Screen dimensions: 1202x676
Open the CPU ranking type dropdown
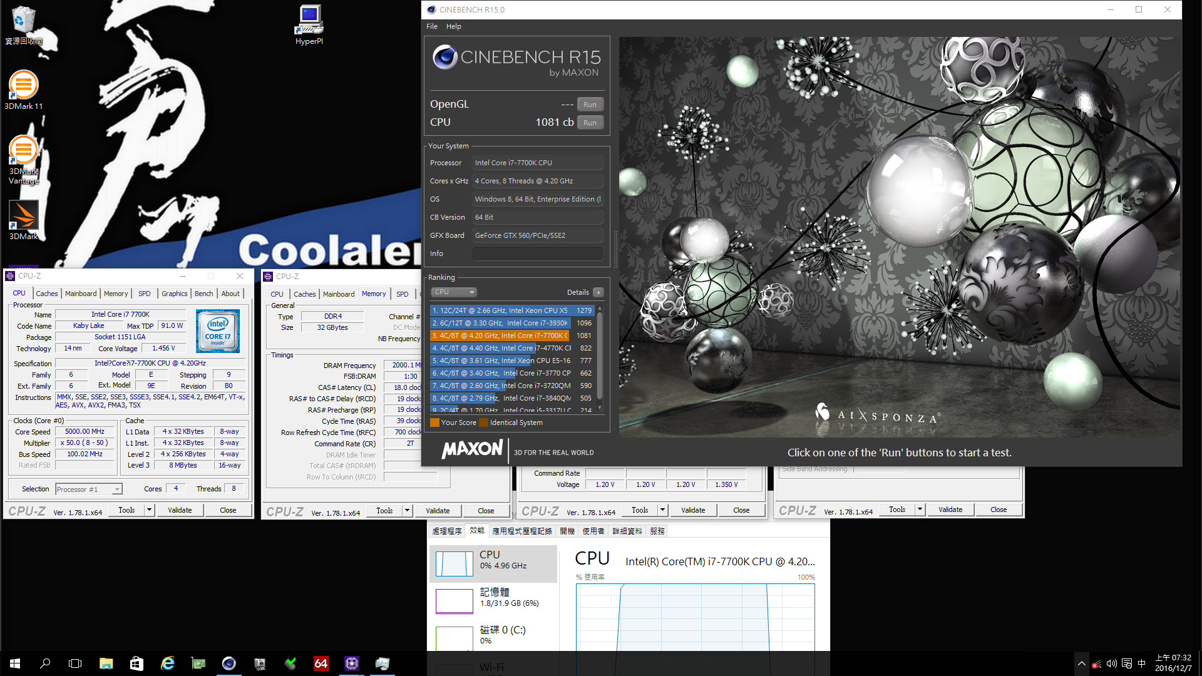pyautogui.click(x=454, y=292)
